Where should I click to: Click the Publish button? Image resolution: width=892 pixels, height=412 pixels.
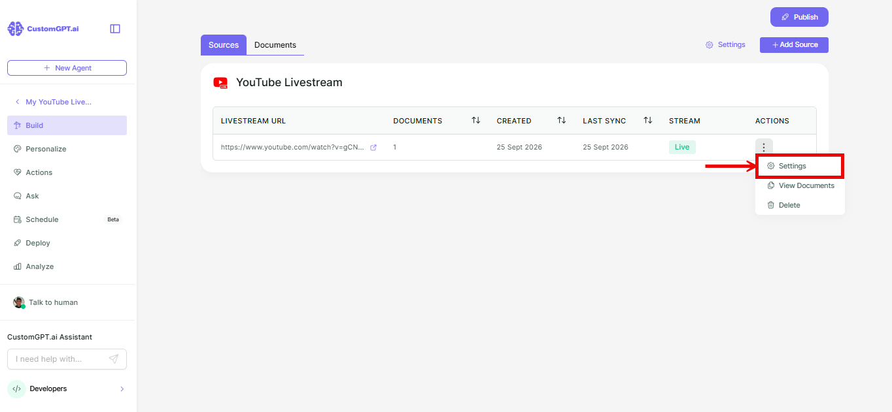pyautogui.click(x=799, y=17)
